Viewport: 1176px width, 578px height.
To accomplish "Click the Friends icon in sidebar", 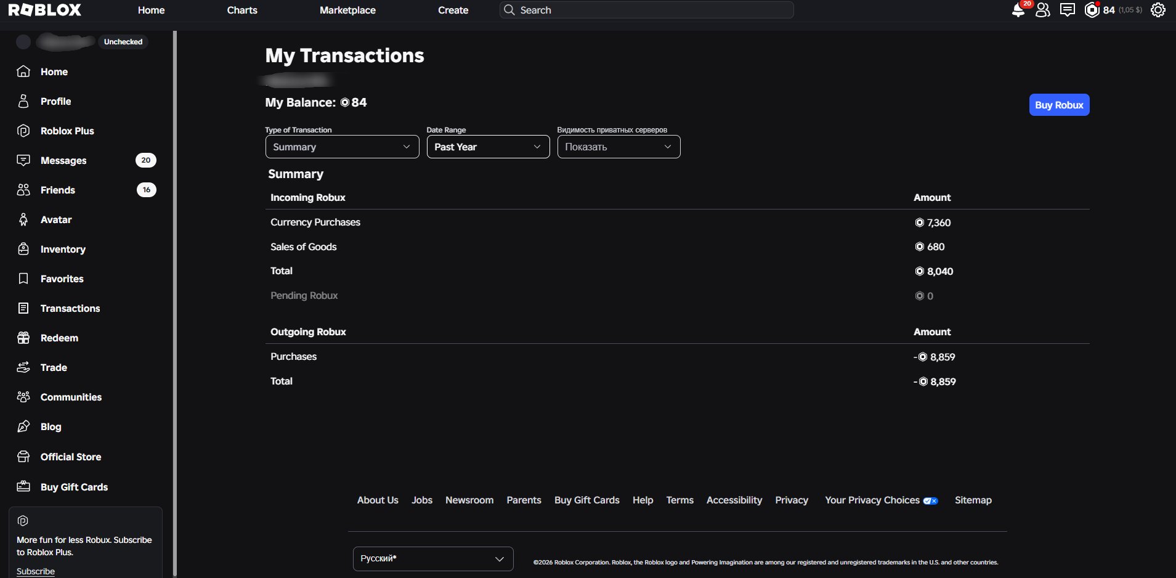I will [23, 190].
